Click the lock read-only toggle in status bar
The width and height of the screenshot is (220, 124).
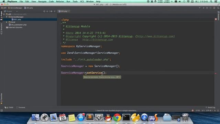tap(215, 111)
